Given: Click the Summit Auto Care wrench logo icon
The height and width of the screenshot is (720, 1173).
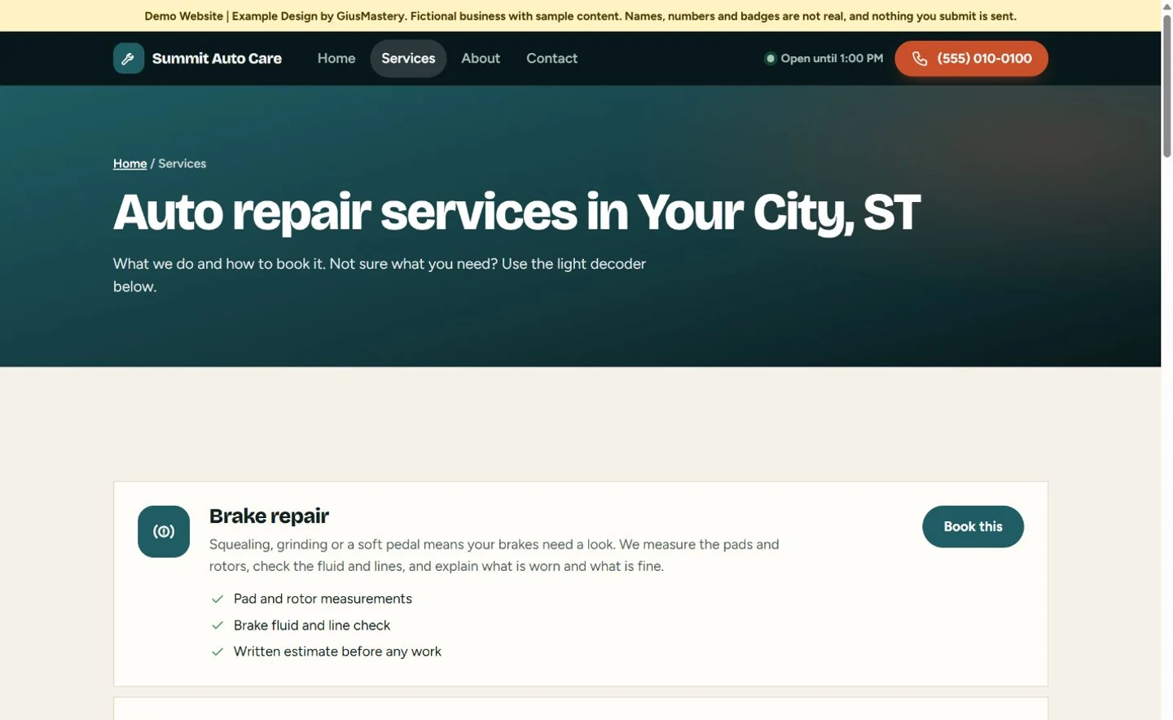Looking at the screenshot, I should pos(129,59).
